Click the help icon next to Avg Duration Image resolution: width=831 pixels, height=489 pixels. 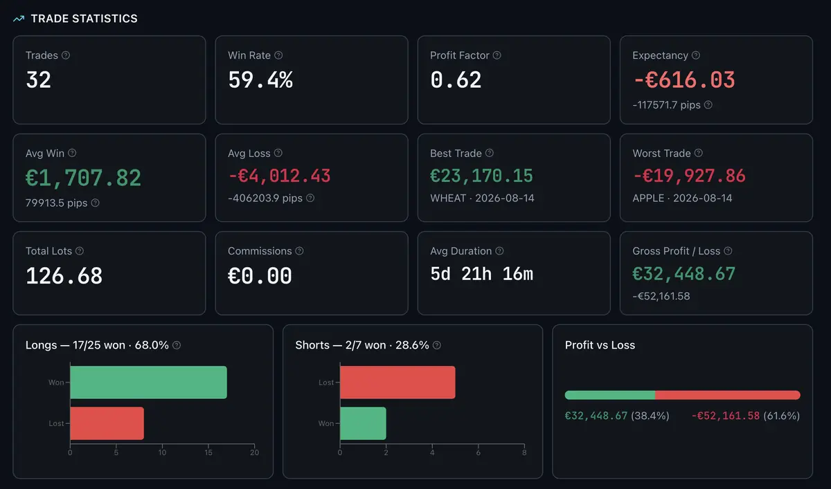(x=499, y=251)
